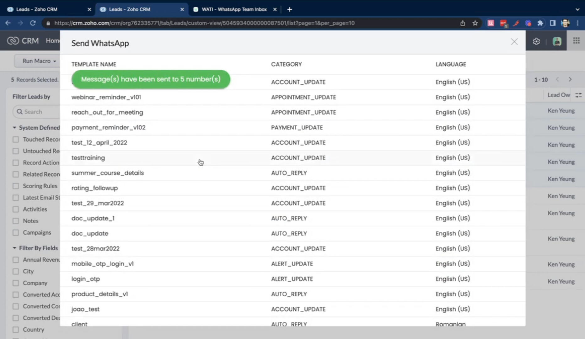Close the first Leads - Zoho CRM tab
This screenshot has height=339, width=585.
(89, 9)
